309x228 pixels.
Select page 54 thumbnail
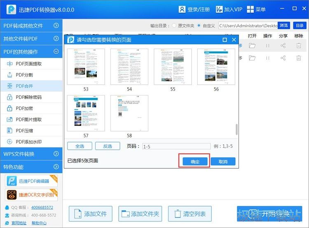(x=129, y=67)
